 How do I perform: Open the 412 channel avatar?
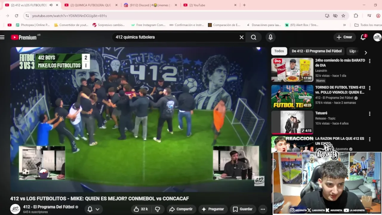point(15,209)
